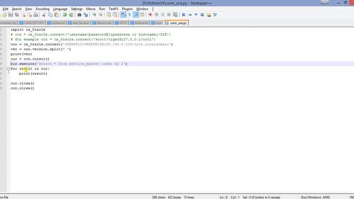The image size is (354, 199).
Task: Toggle synchronized horizontal scrolling
Action: point(115,15)
